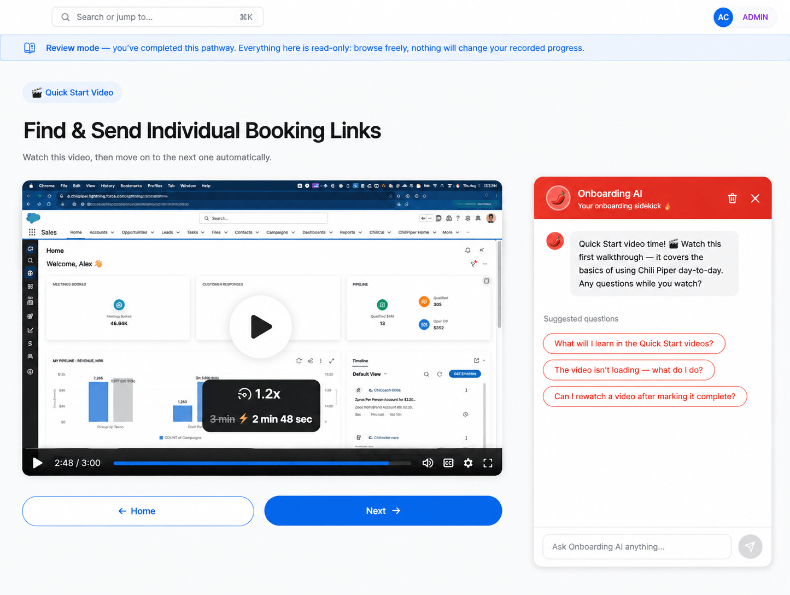Click the "Review mode" banner text

coord(73,48)
